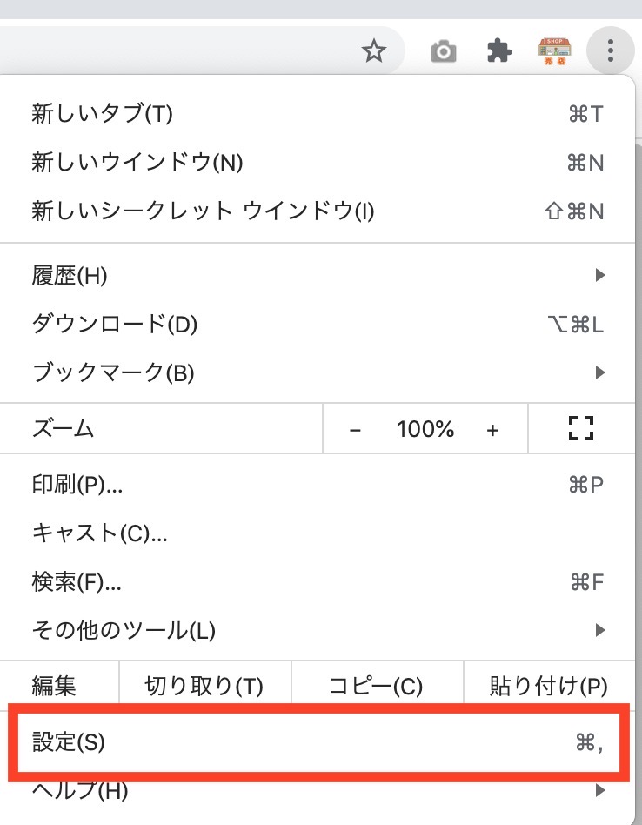
Task: Open 設定(S) settings menu item
Action: pyautogui.click(x=68, y=742)
